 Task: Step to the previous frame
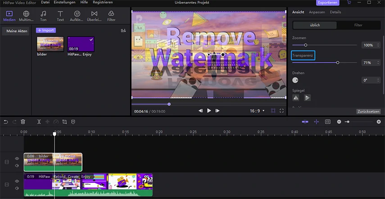[x=200, y=111]
